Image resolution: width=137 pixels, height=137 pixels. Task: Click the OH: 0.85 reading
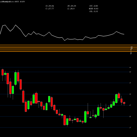[x=94, y=9]
